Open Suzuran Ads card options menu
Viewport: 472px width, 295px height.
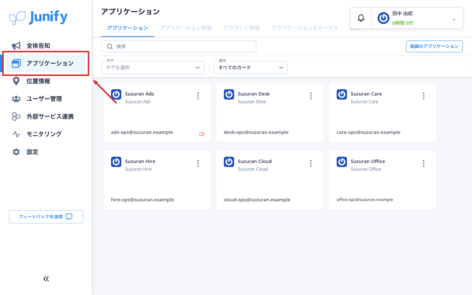198,96
